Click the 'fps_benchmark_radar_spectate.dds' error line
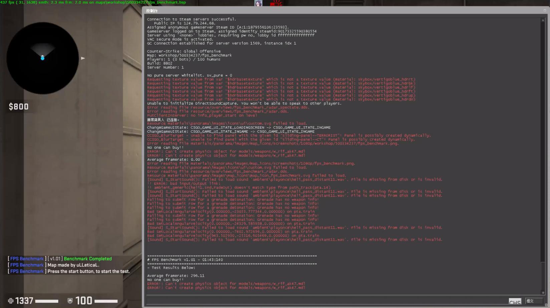Viewport: 550px width, 308px height. tap(228, 107)
